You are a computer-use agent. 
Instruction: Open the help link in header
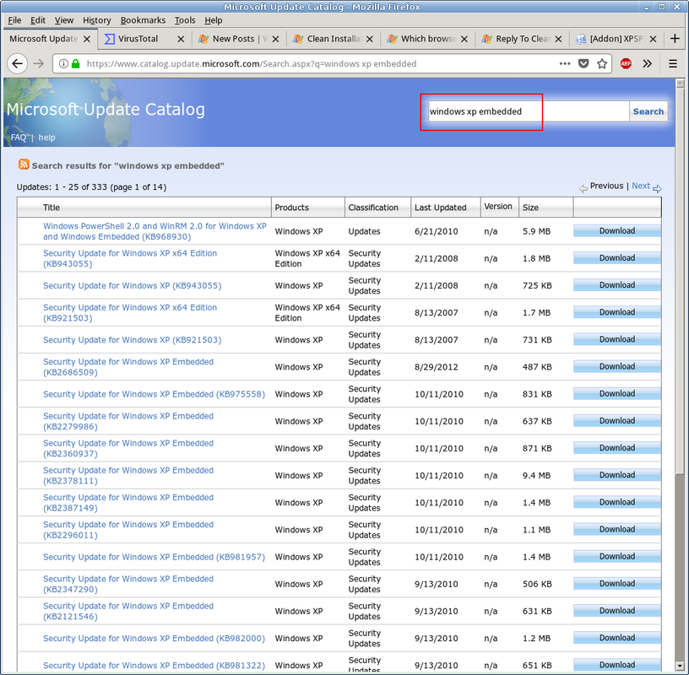point(46,138)
